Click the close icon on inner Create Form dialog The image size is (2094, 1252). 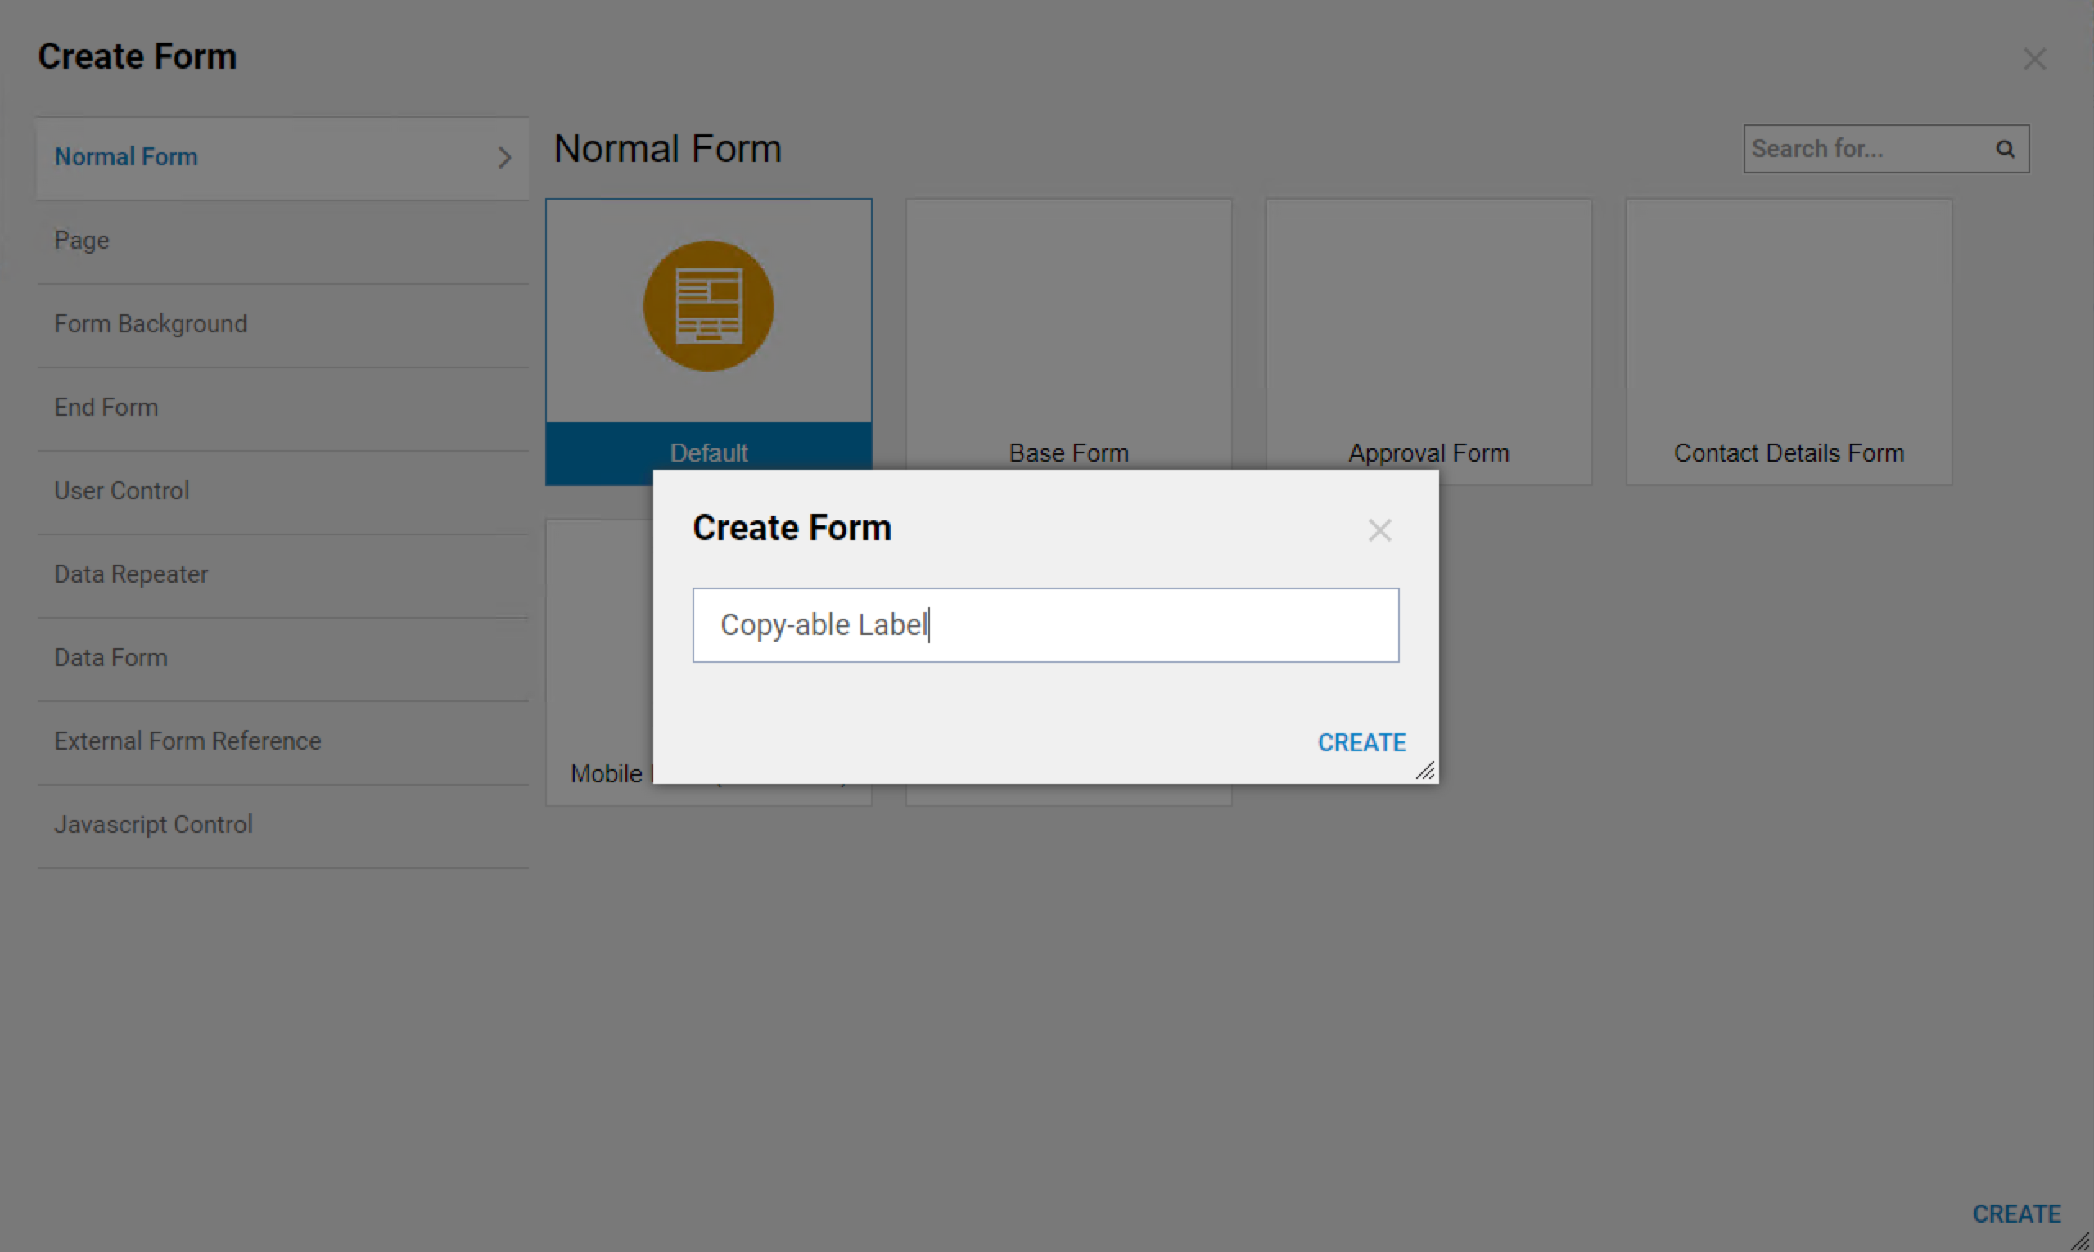click(x=1380, y=529)
